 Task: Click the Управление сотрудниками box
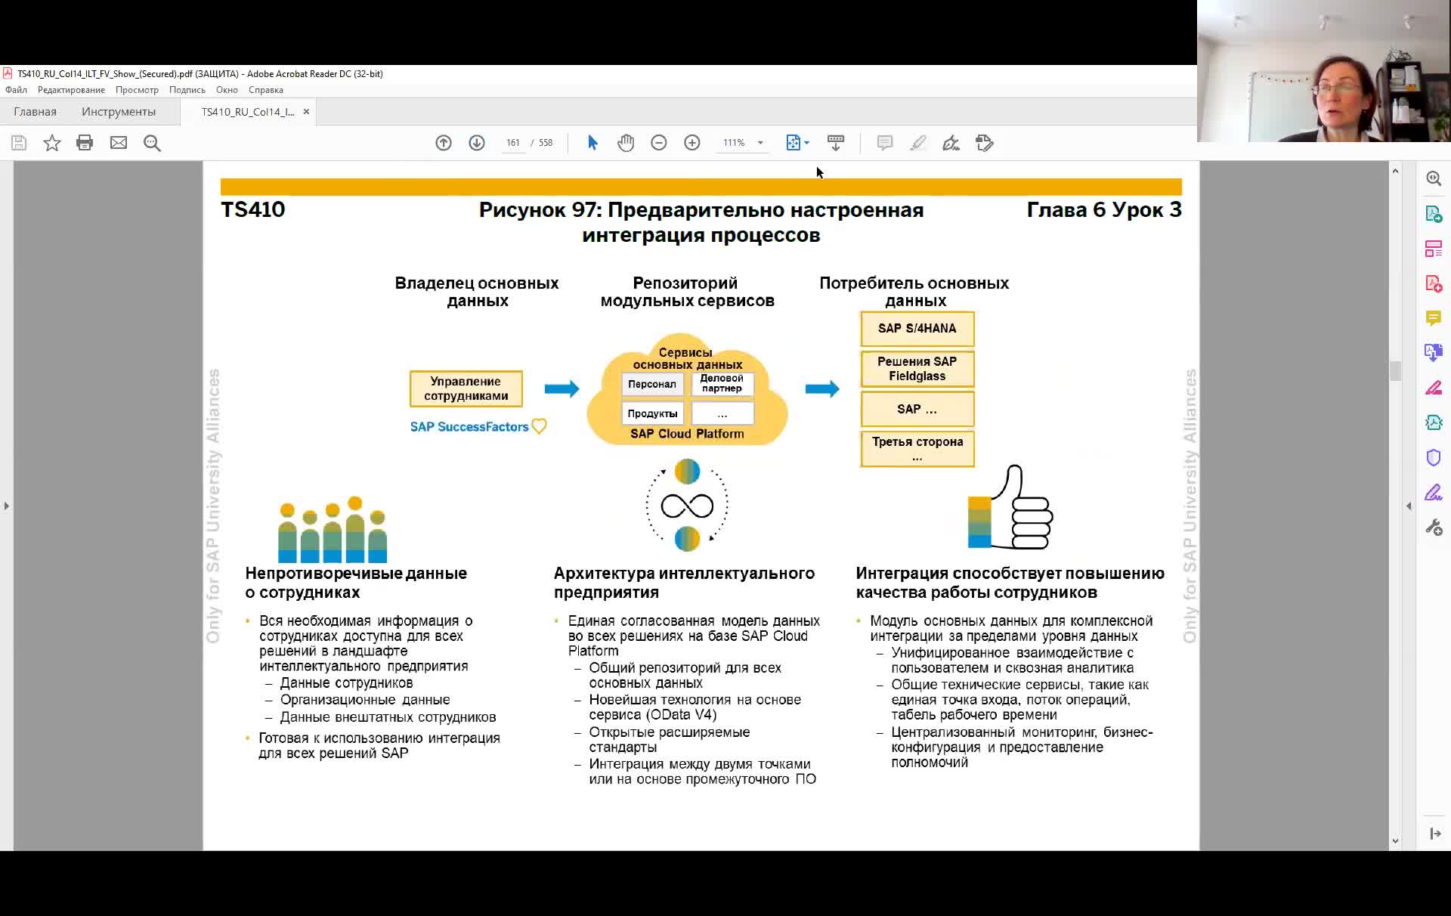pos(466,388)
